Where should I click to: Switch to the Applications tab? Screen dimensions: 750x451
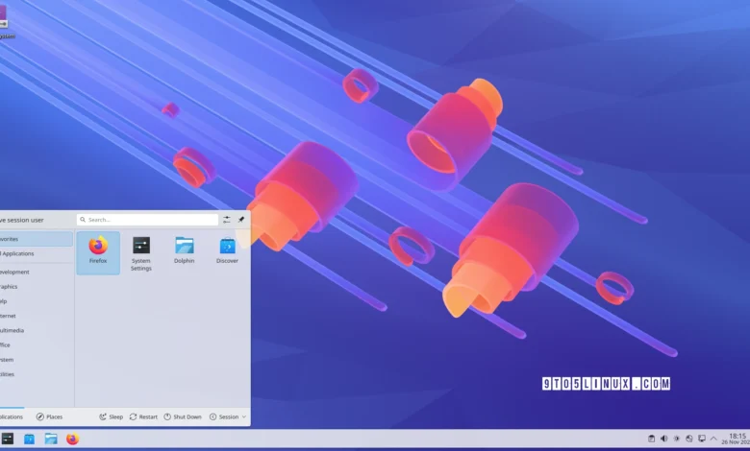(x=12, y=416)
